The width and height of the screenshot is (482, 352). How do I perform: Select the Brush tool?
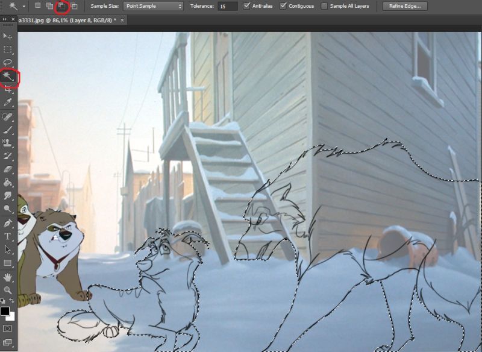(x=7, y=130)
